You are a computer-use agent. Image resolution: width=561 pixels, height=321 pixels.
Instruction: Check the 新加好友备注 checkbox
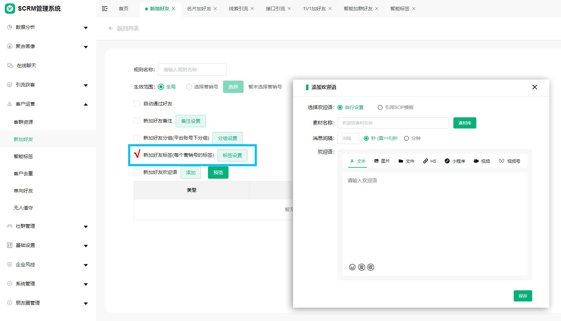[x=137, y=121]
